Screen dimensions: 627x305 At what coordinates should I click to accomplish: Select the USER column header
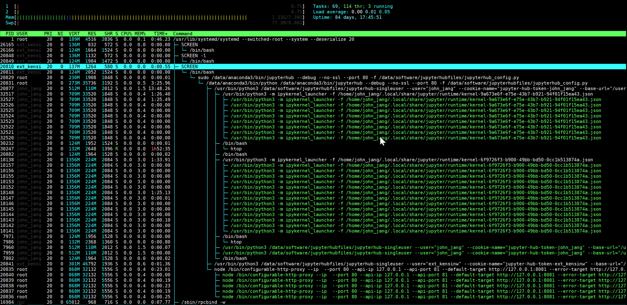[x=22, y=34]
